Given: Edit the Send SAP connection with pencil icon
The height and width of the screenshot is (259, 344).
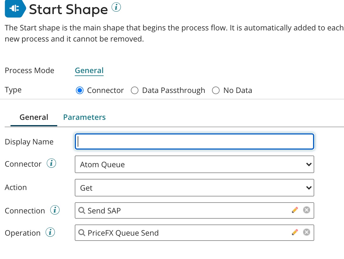Looking at the screenshot, I should tap(295, 210).
